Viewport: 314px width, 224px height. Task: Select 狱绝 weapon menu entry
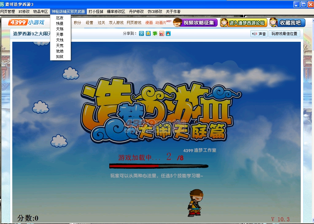pyautogui.click(x=60, y=51)
